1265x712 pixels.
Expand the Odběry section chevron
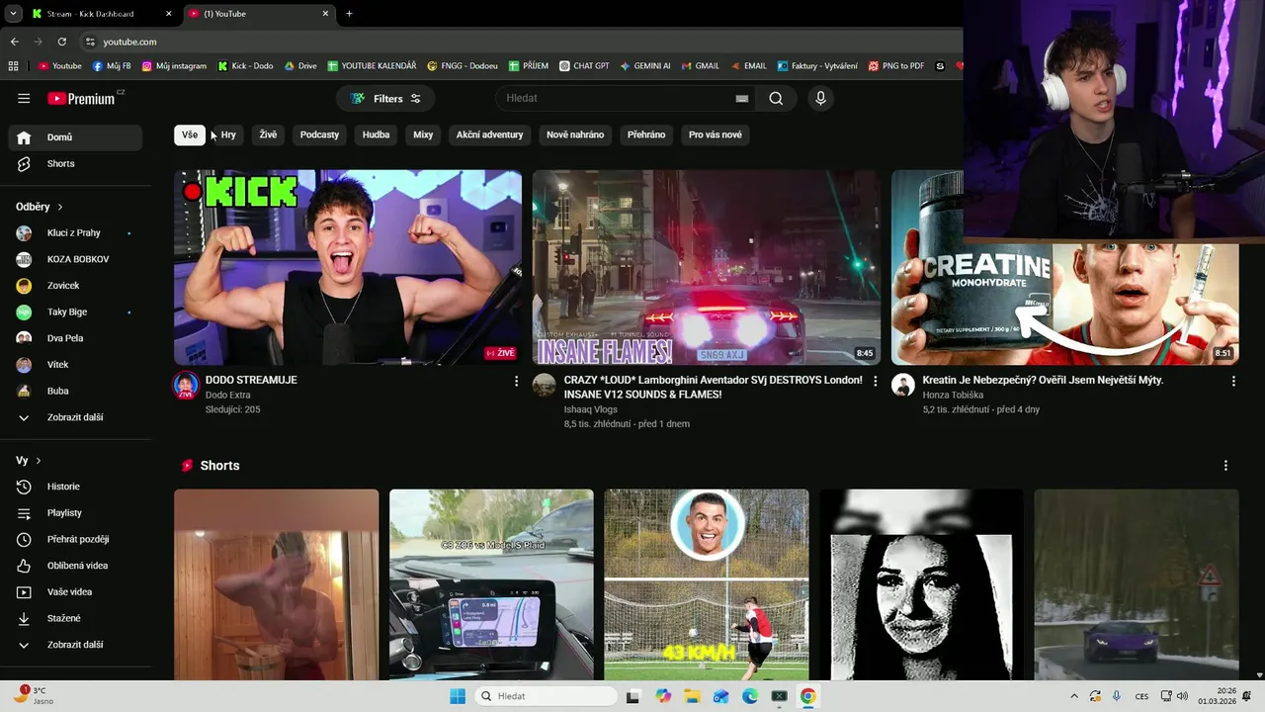coord(60,207)
